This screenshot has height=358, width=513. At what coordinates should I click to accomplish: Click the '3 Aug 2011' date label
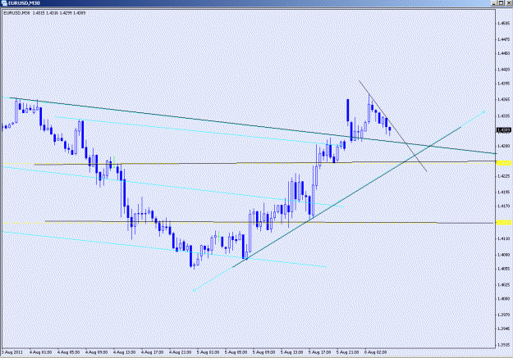12,352
